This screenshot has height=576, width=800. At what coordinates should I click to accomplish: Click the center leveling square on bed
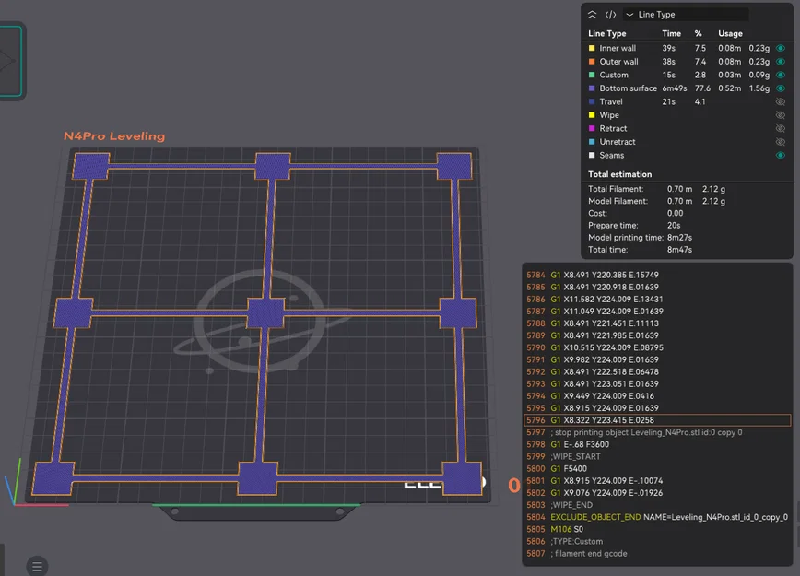pyautogui.click(x=265, y=312)
